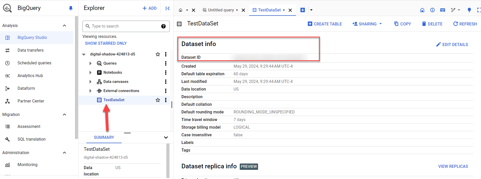Open the magic pen tools menu

tap(455, 10)
